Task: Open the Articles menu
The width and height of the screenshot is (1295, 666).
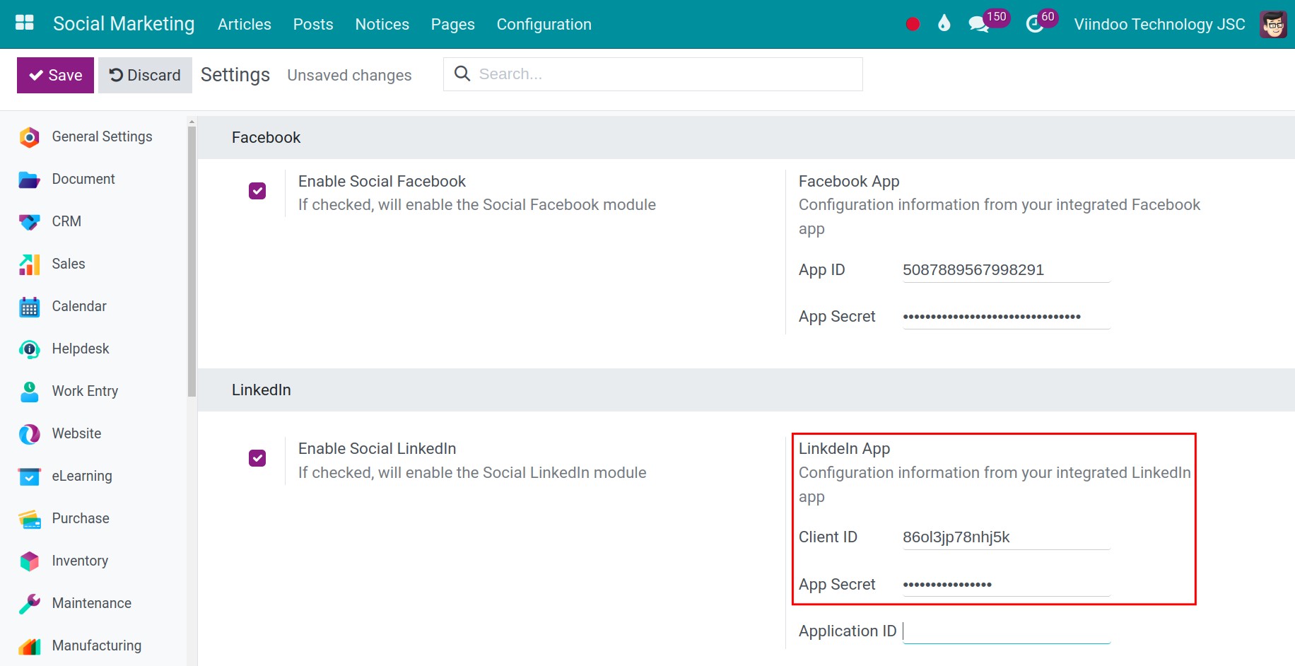Action: 245,24
